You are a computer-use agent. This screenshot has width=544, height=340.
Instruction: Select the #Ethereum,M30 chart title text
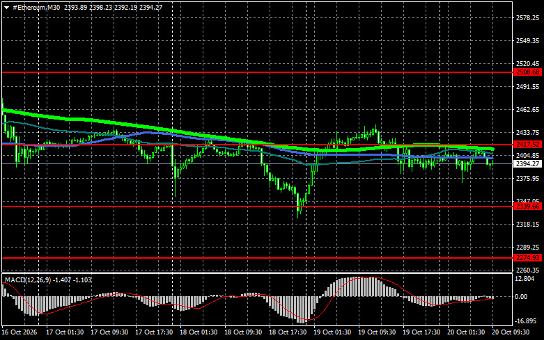36,7
